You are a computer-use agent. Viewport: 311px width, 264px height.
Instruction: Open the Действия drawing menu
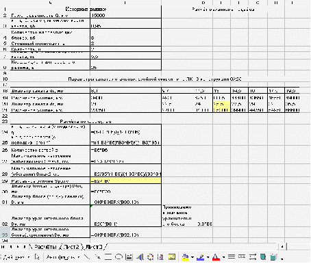coord(16,257)
